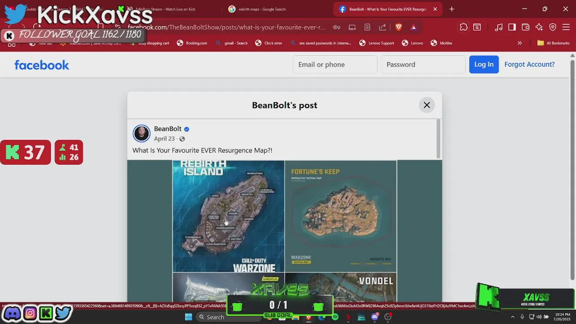Click the Log In button

484,64
